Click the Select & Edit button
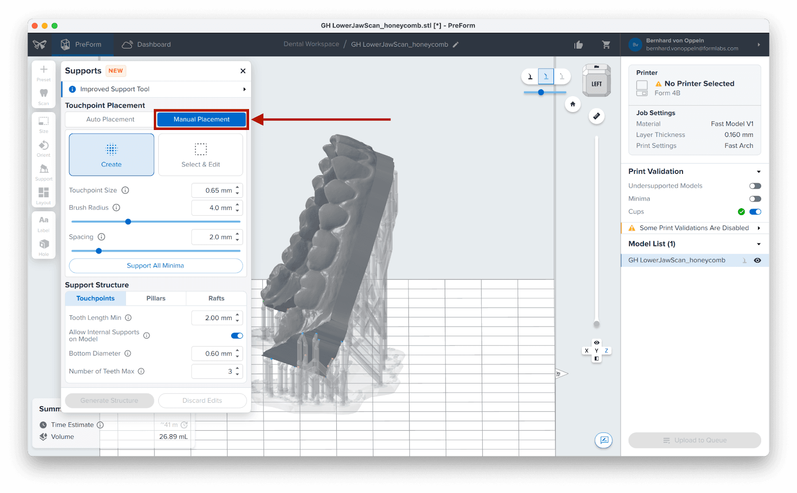Viewport: 797px width, 493px height. click(201, 155)
